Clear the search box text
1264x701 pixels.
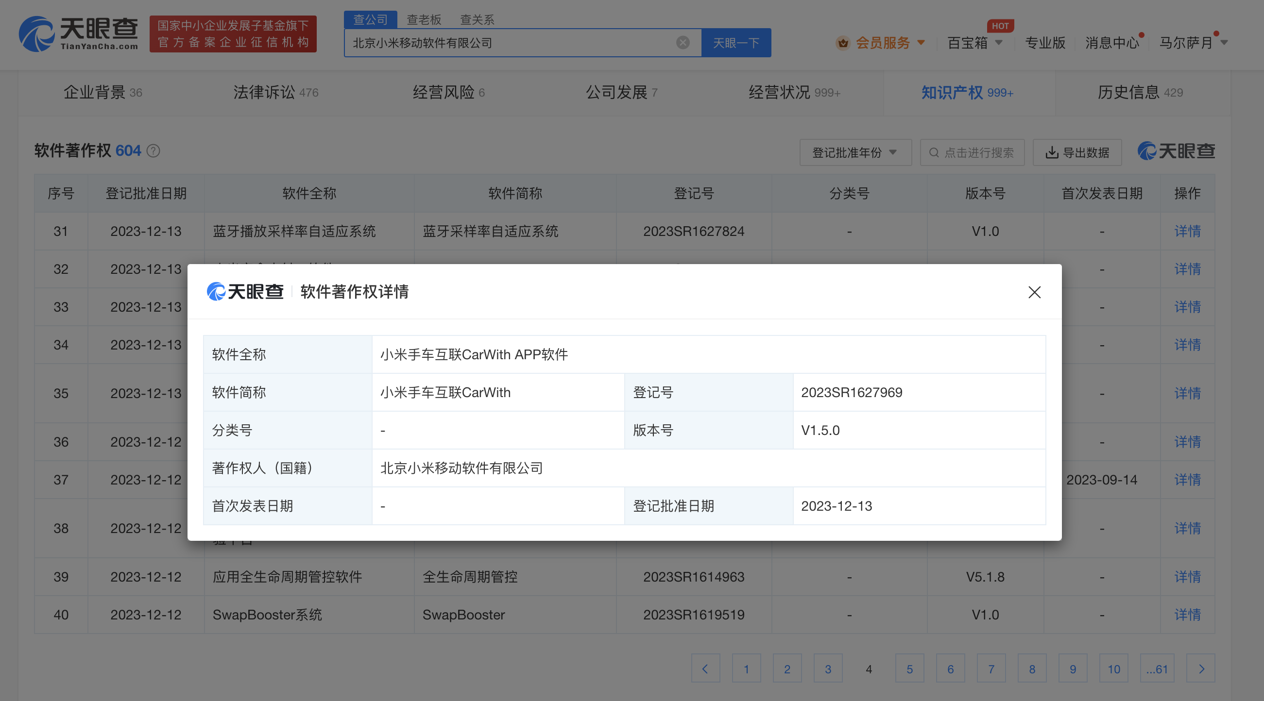pos(683,43)
